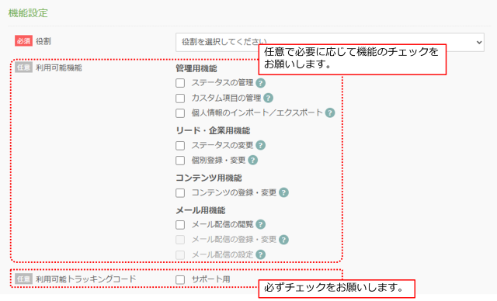The height and width of the screenshot is (301, 497).
Task: Click the 利用可能トラッキングコード field label
Action: [x=86, y=279]
